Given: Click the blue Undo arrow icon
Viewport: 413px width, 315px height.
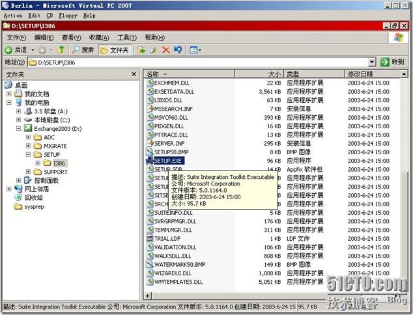Looking at the screenshot, I should [x=178, y=49].
